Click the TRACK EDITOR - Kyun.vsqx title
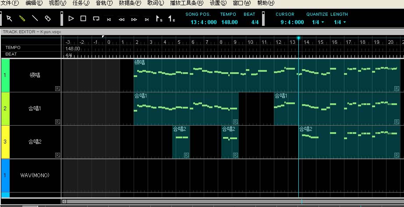 coord(32,32)
